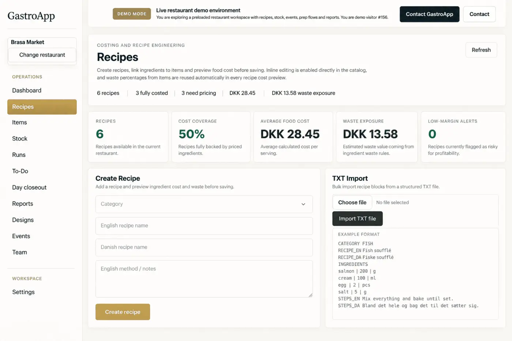
Task: Open the Dashboard page
Action: point(27,90)
